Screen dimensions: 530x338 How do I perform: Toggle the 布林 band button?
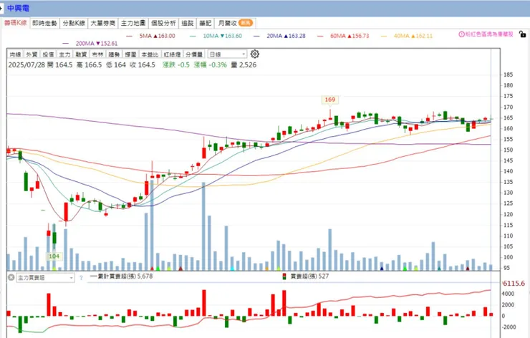[97, 54]
